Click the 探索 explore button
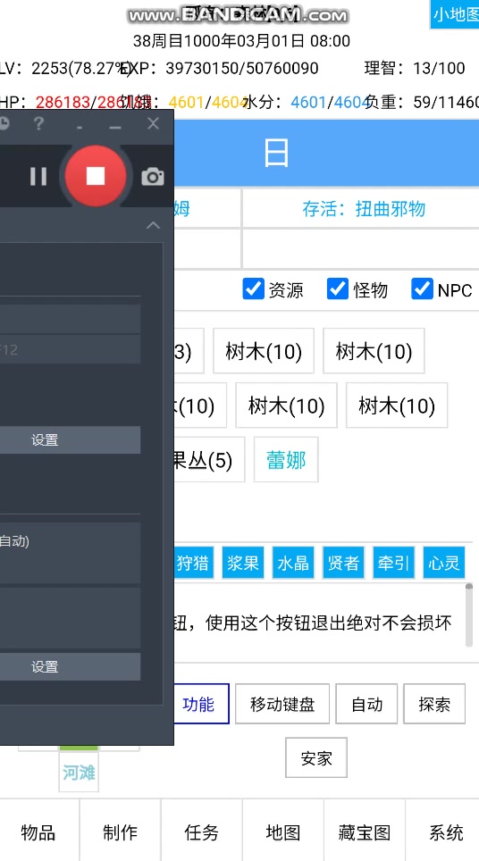 pos(434,704)
